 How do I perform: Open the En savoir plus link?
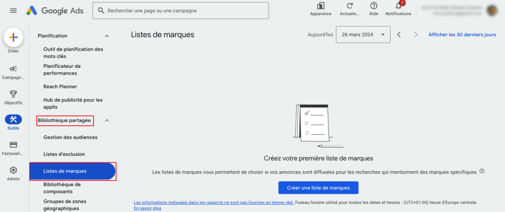[x=147, y=208]
